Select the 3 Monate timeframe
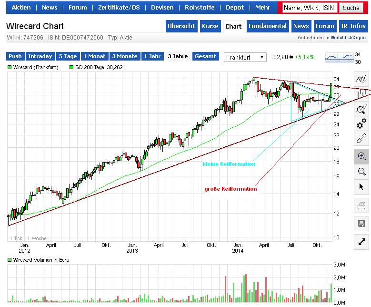The height and width of the screenshot is (307, 371). pos(125,56)
